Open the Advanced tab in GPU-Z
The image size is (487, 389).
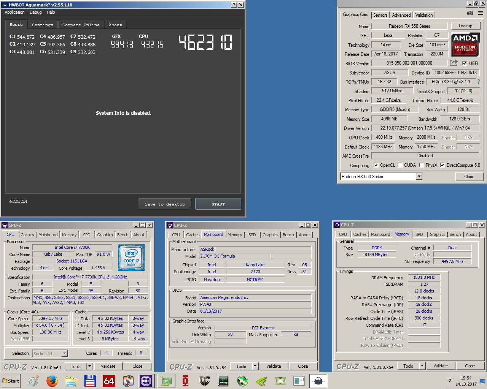(x=401, y=15)
